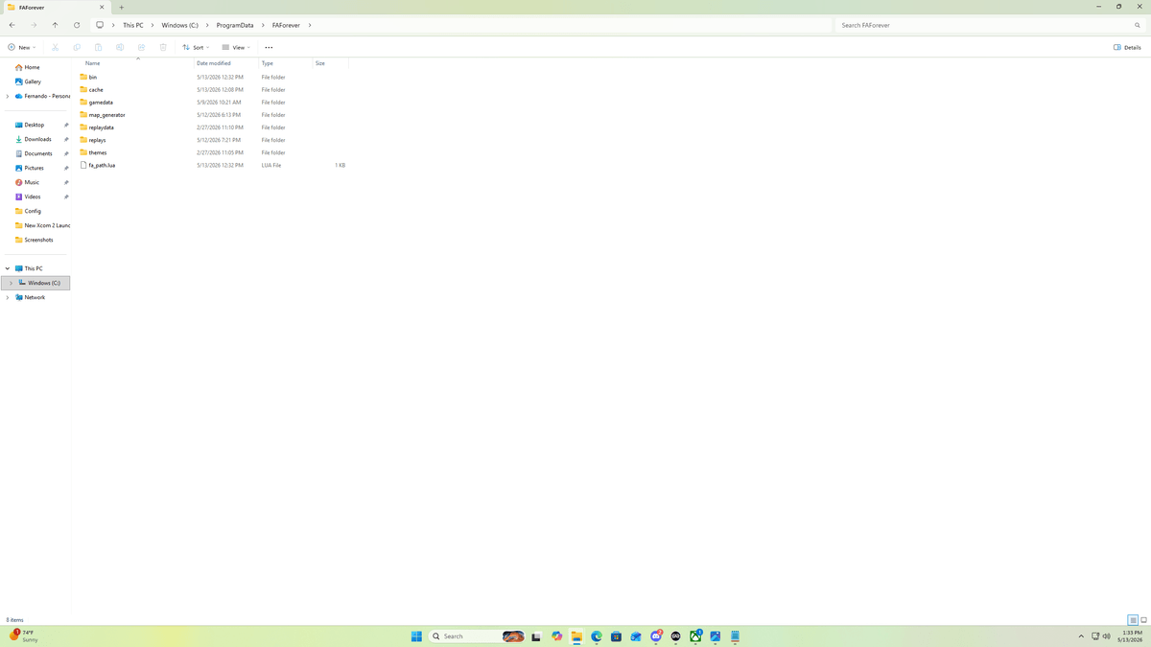
Task: Expand the Network tree node
Action: point(8,297)
